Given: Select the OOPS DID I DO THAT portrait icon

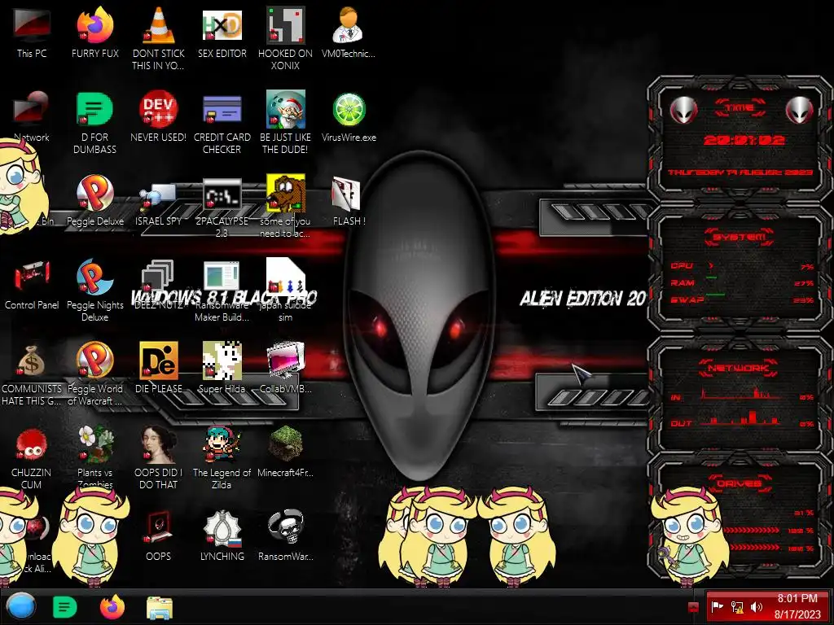Looking at the screenshot, I should point(159,444).
